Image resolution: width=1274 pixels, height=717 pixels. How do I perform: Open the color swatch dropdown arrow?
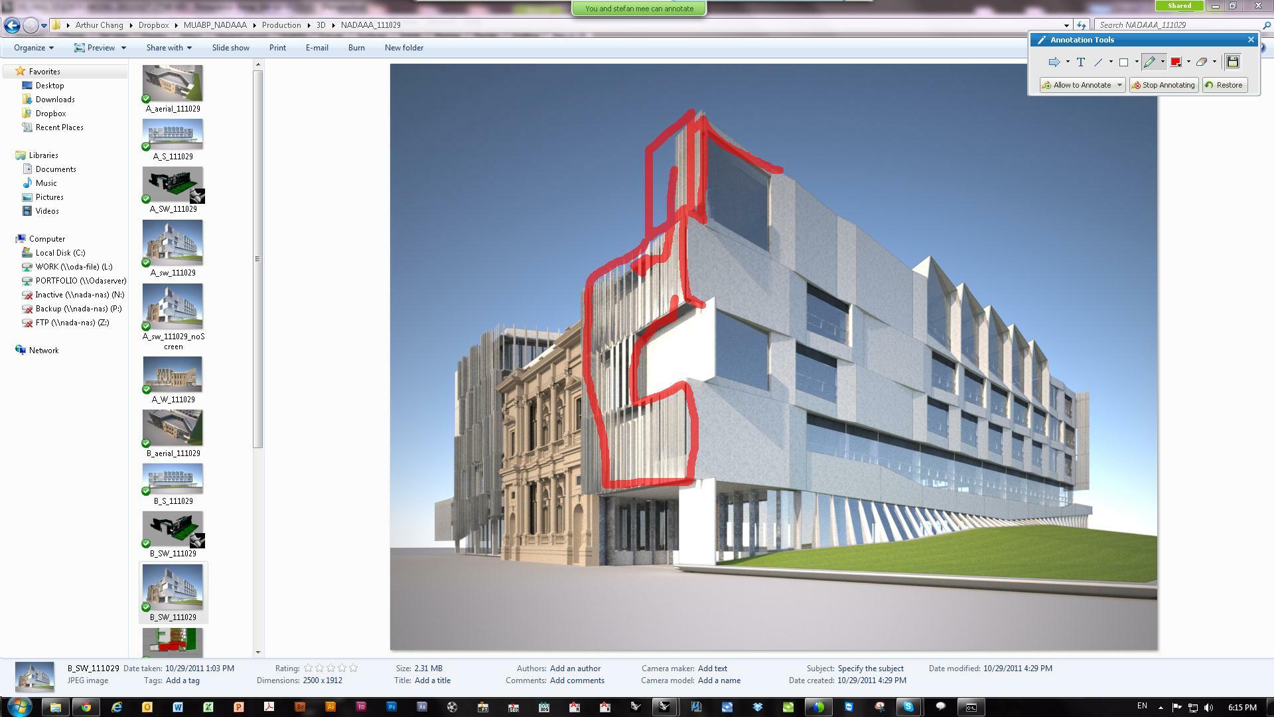(1188, 62)
